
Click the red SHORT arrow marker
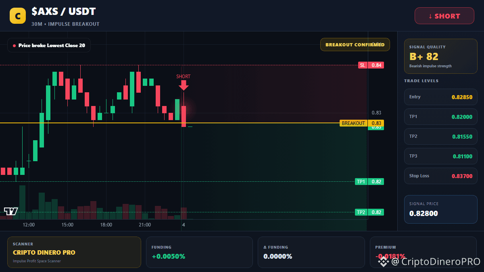click(x=184, y=85)
